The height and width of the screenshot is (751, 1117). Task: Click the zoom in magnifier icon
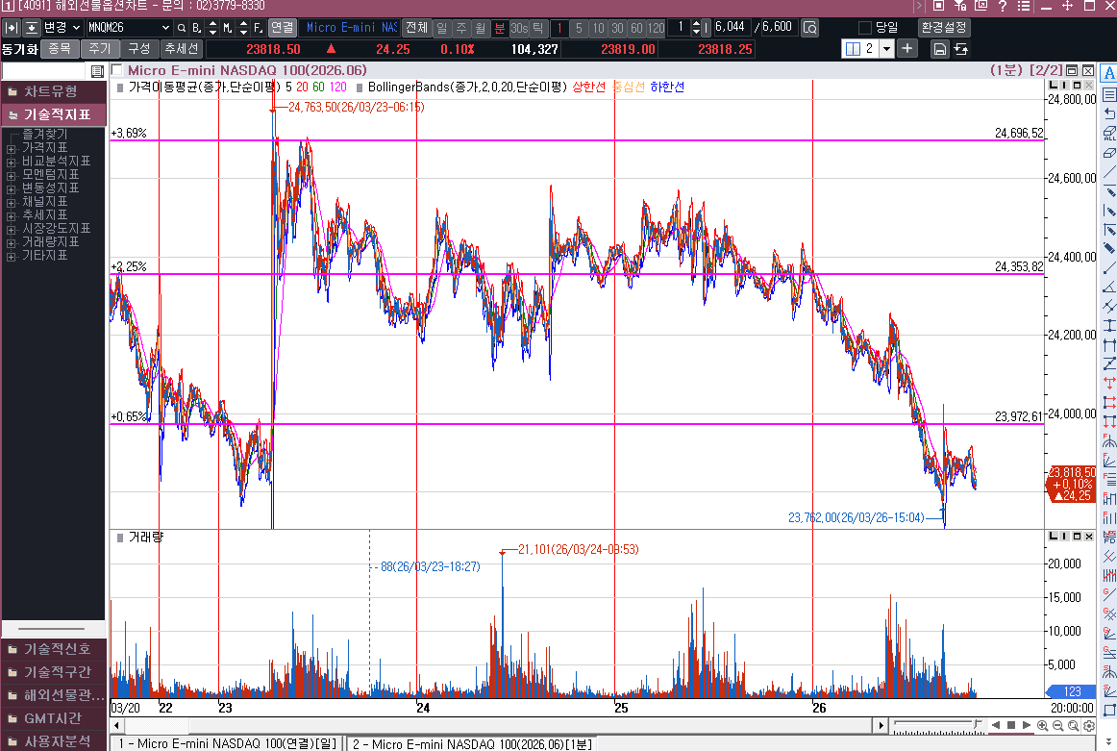[x=1043, y=725]
